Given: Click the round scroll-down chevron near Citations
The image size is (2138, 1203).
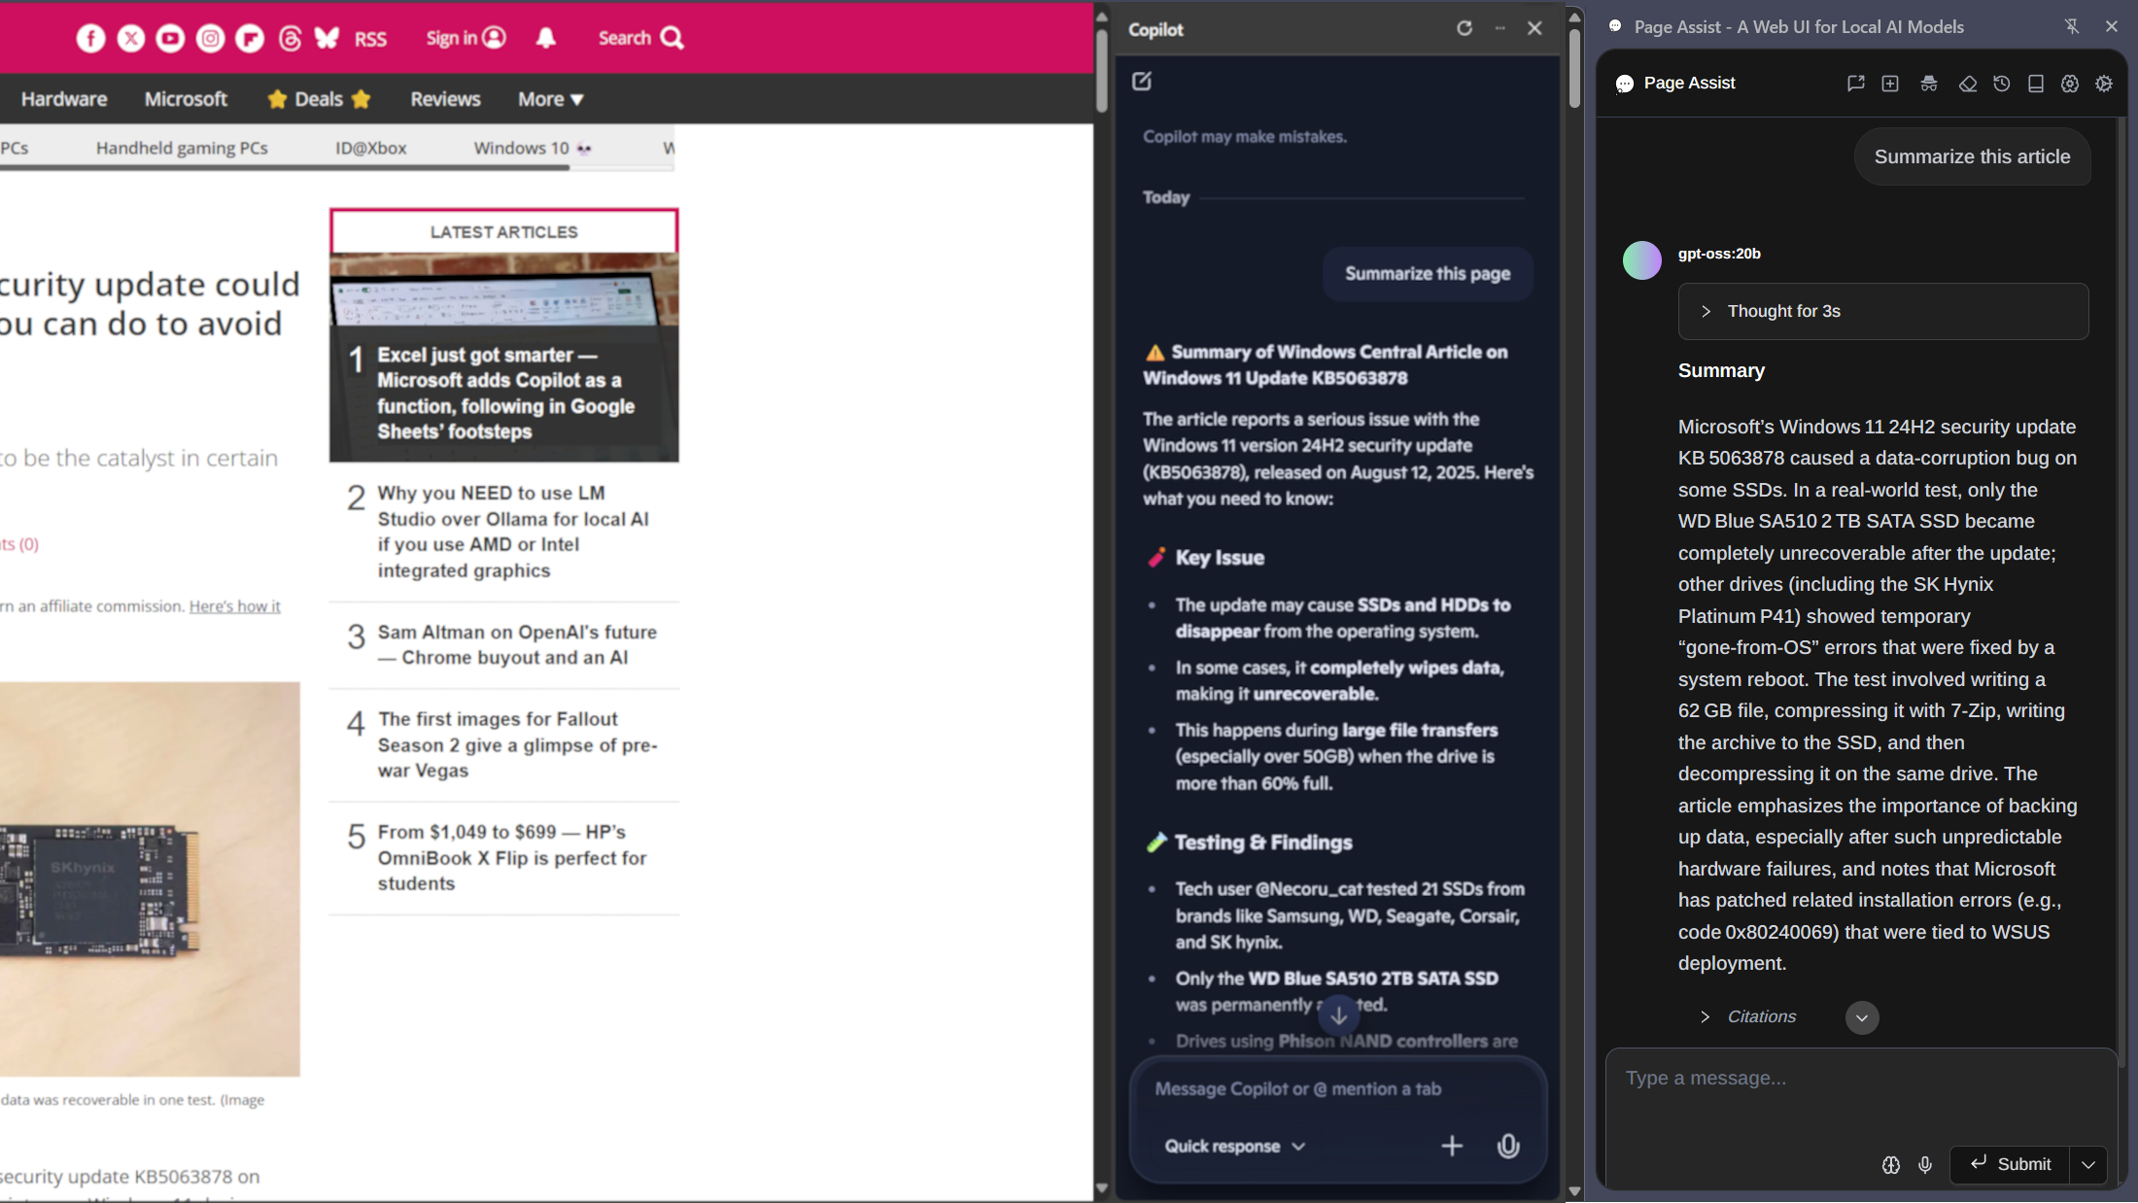Looking at the screenshot, I should tap(1862, 1017).
